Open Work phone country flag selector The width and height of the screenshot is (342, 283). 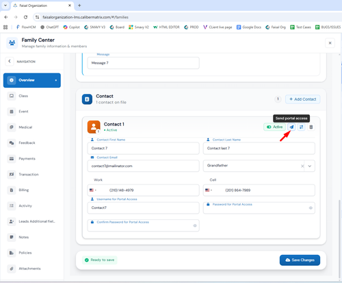coord(93,190)
